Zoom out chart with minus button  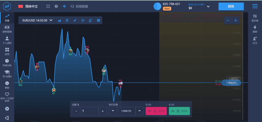[x=228, y=20]
